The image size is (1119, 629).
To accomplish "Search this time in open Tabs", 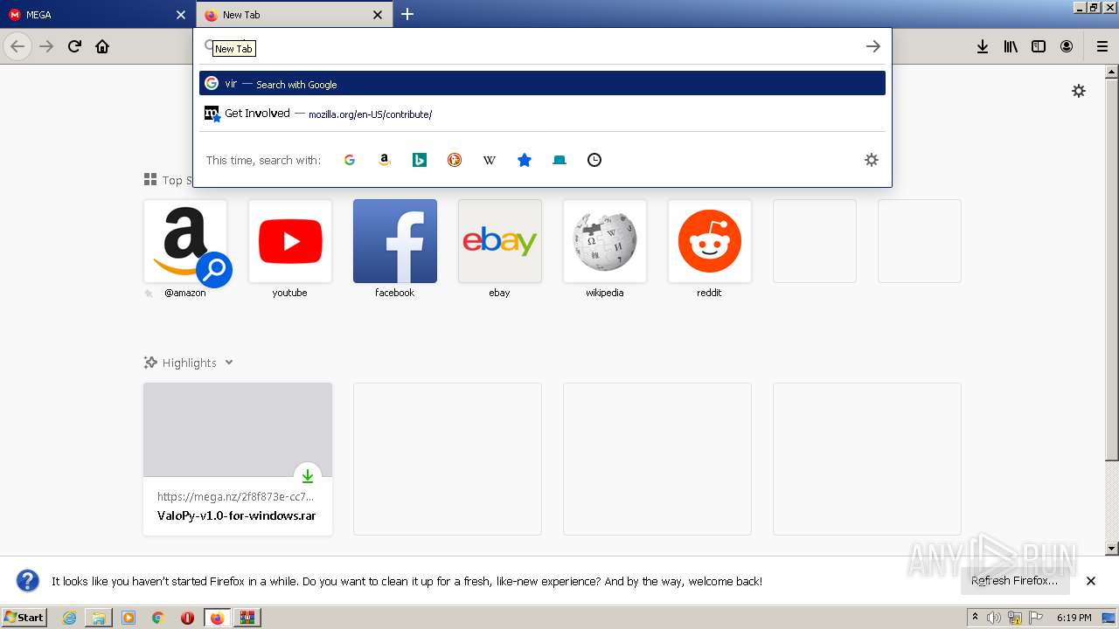I will pos(559,160).
